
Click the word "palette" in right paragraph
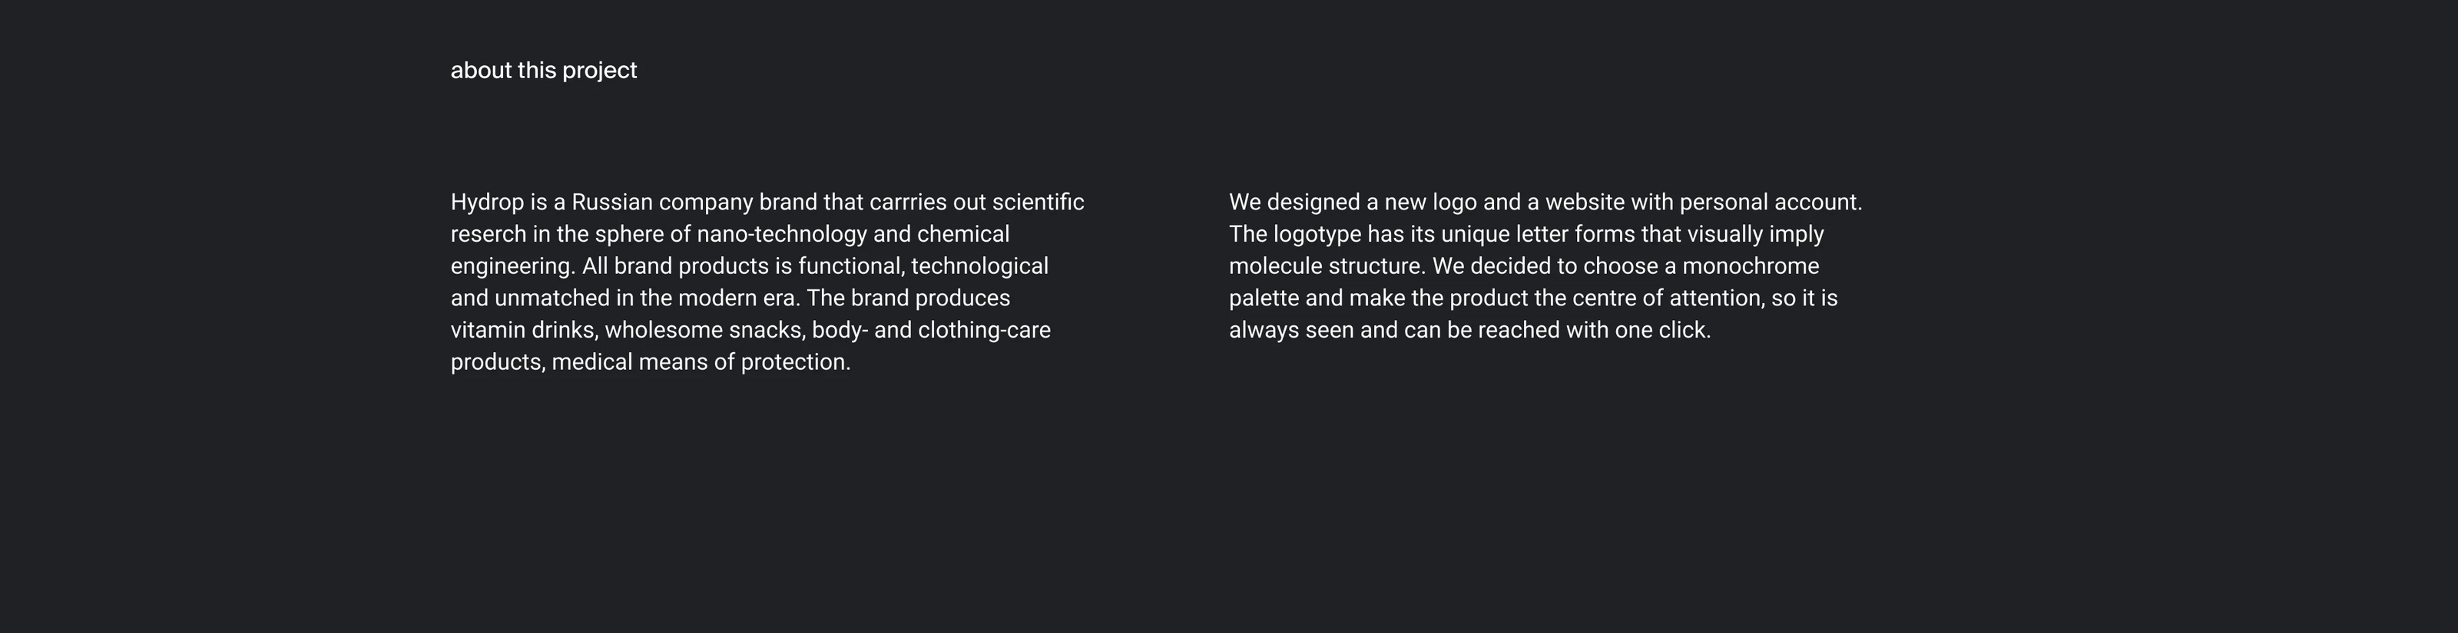click(x=1264, y=298)
